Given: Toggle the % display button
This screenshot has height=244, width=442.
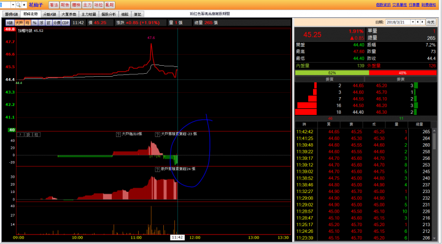Looking at the screenshot, I should 34,23.
